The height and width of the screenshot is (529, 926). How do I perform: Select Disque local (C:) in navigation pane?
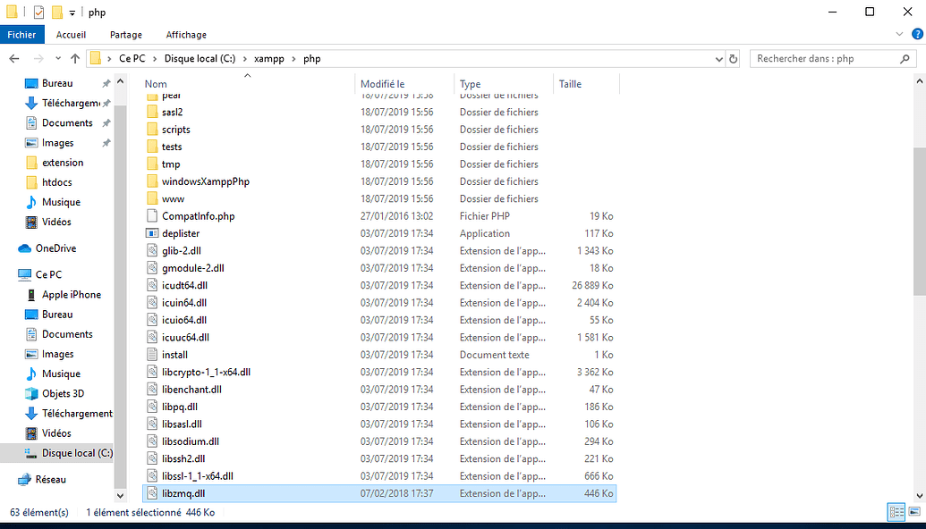(77, 453)
